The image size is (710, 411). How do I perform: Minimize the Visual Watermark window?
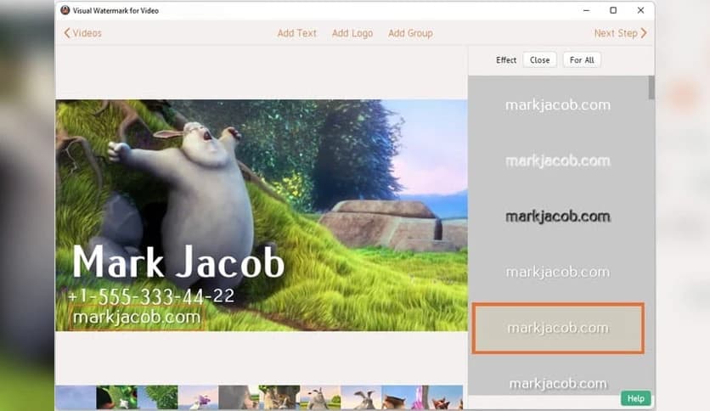pyautogui.click(x=586, y=10)
